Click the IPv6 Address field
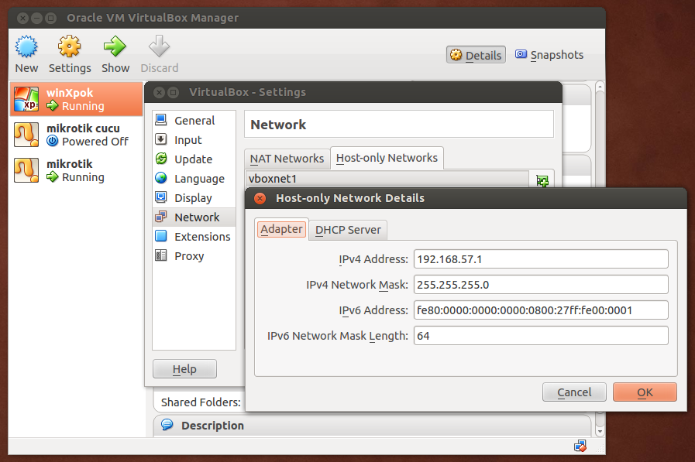Viewport: 695px width, 462px height. [541, 310]
